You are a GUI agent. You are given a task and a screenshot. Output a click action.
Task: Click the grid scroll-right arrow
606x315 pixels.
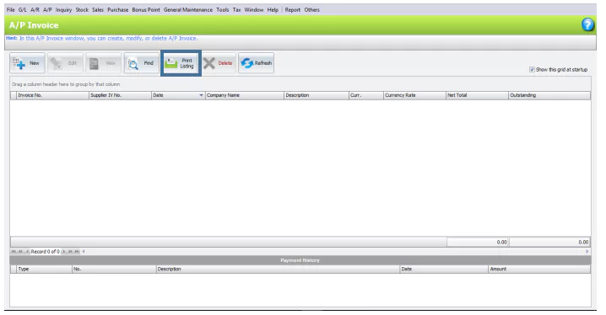pos(587,251)
